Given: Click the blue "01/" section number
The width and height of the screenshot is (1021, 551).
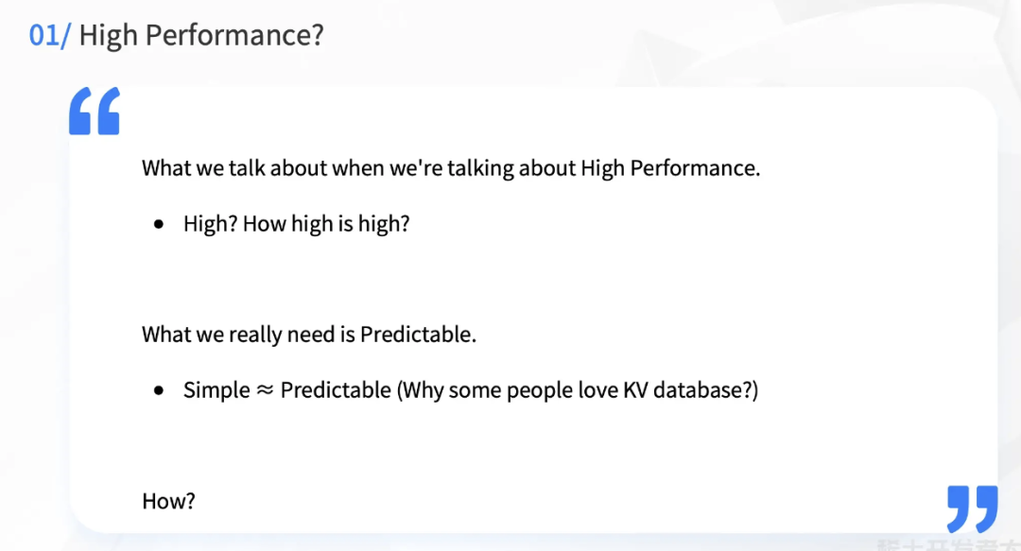Looking at the screenshot, I should coord(49,35).
